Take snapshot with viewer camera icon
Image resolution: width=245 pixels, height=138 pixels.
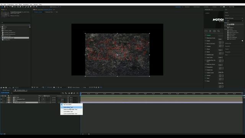tap(54, 87)
